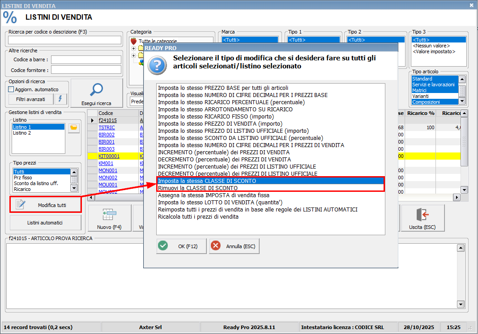Click the Codice fornitore input field

86,70
